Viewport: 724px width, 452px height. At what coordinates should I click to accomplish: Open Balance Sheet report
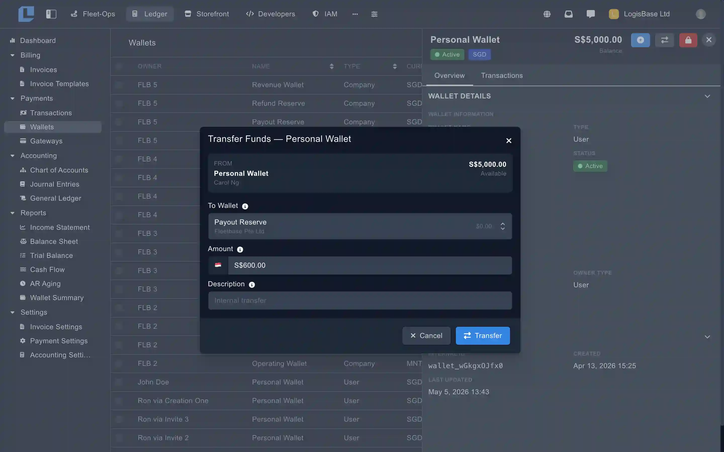pos(54,241)
